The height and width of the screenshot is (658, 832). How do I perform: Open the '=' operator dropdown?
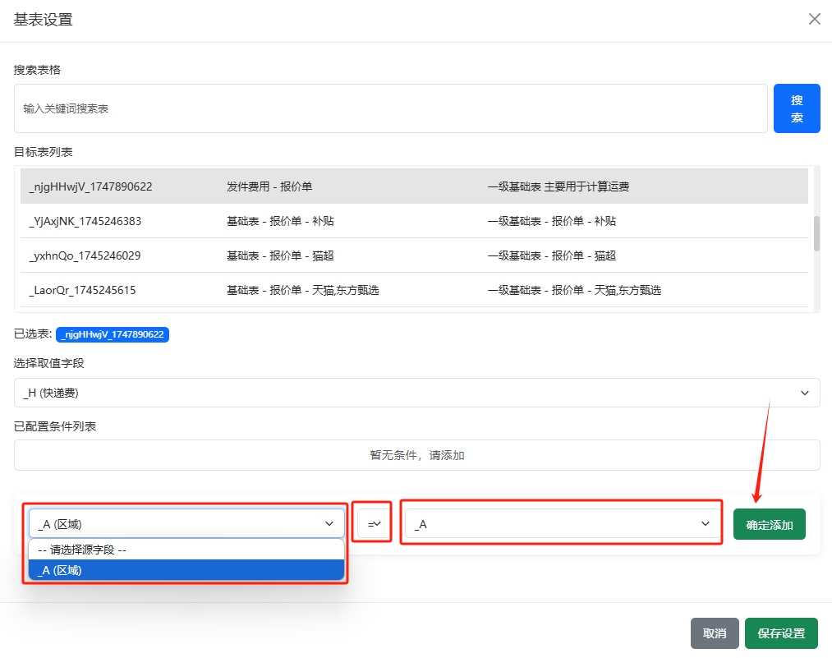click(x=373, y=523)
